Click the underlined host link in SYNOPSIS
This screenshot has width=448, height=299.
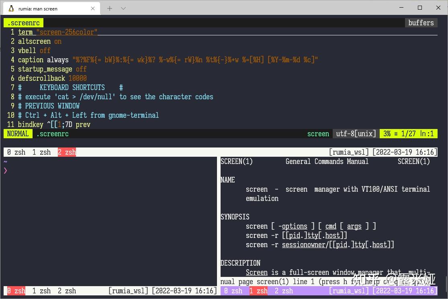tap(333, 235)
